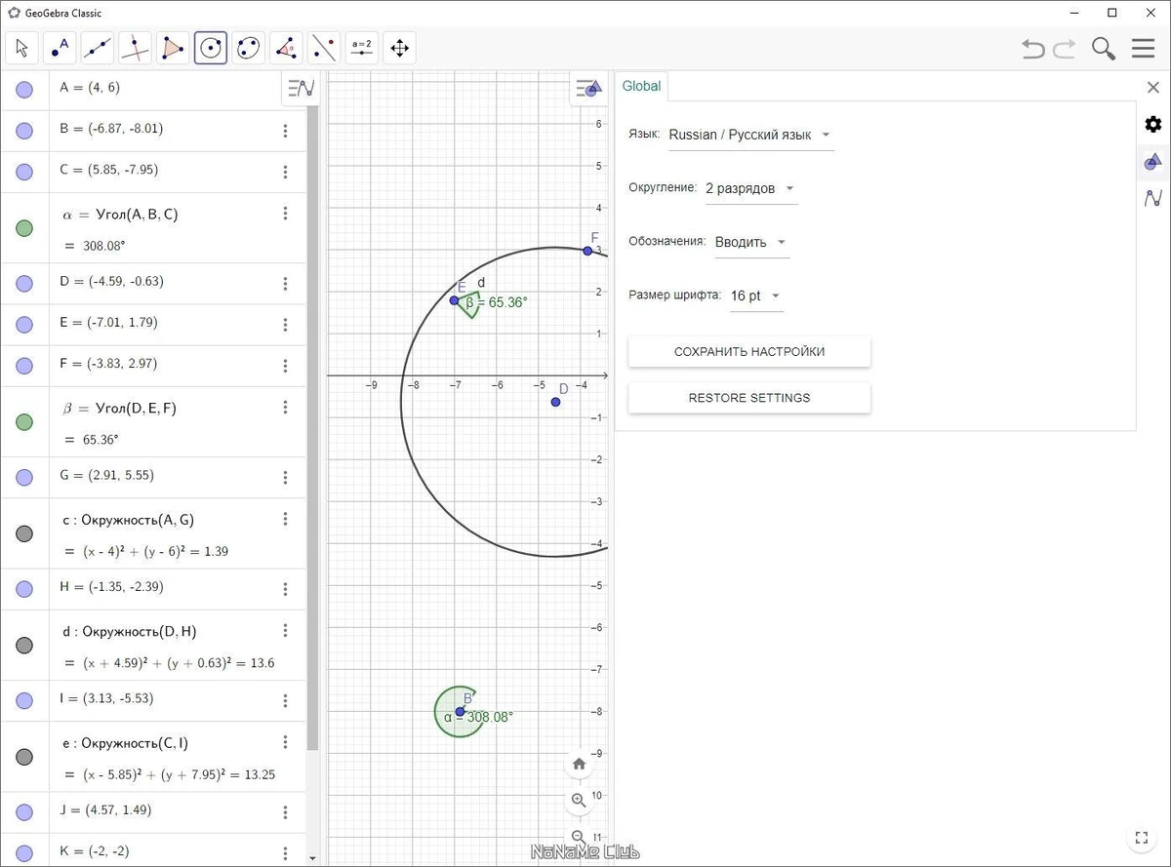Click point E on the graph
1171x867 pixels.
pos(455,300)
